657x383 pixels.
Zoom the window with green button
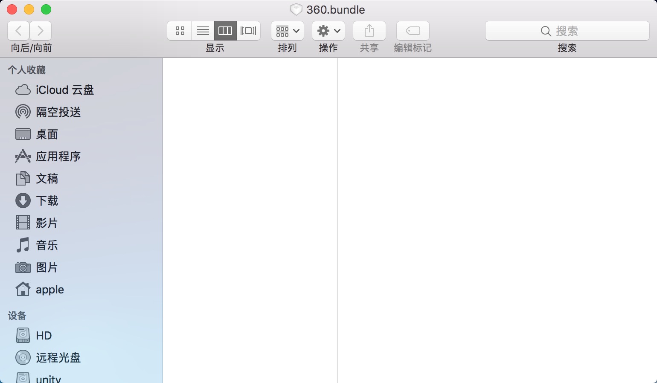46,9
